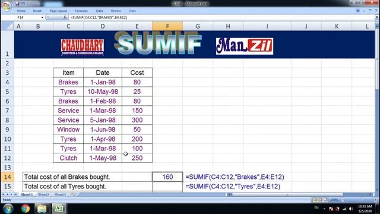The image size is (380, 214).
Task: Open volume speaker tray icon
Action: click(351, 209)
